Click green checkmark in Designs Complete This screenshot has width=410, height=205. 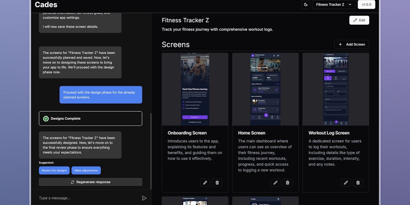click(46, 119)
